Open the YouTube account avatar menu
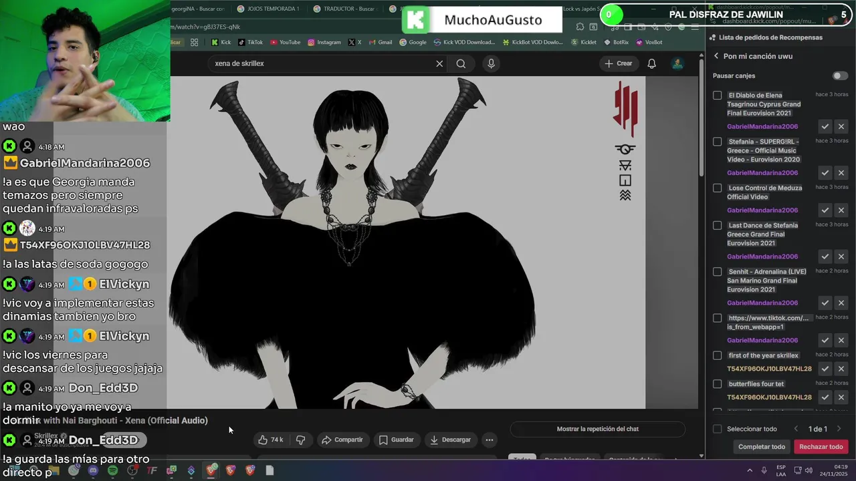Screen dimensions: 856x481 677,63
